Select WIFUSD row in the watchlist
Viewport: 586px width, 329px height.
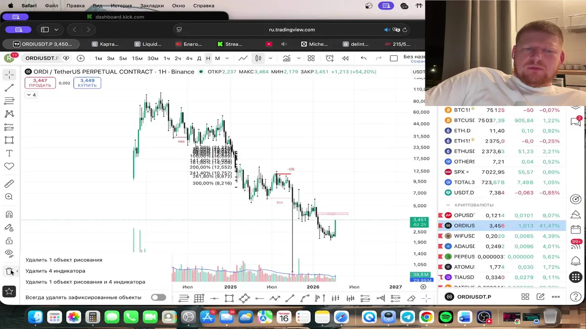pyautogui.click(x=502, y=236)
